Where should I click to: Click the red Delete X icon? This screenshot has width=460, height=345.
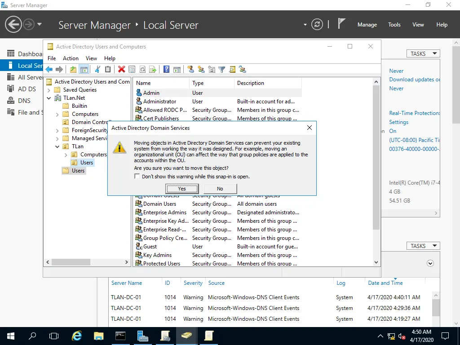tap(121, 70)
